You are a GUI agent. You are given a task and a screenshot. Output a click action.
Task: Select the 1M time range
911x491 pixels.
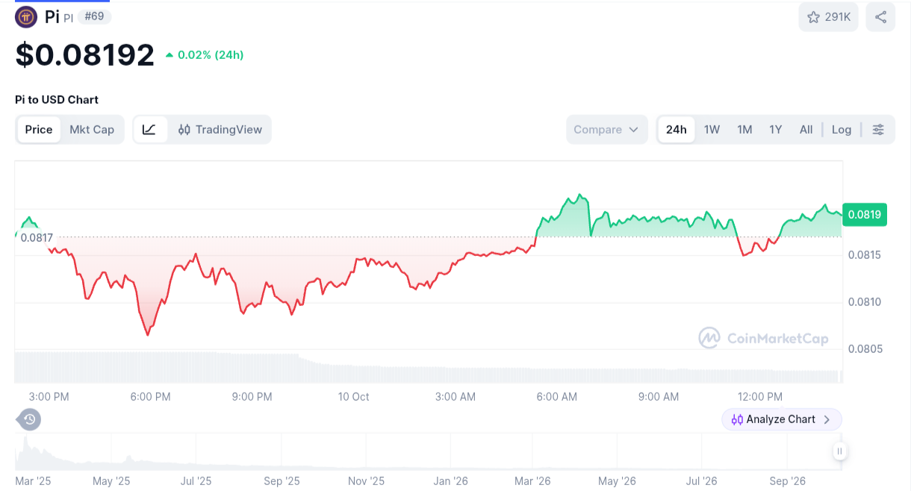tap(744, 129)
